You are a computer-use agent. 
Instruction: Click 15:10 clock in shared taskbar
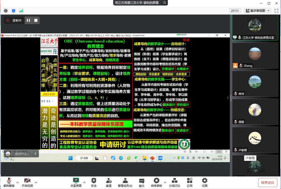217,158
